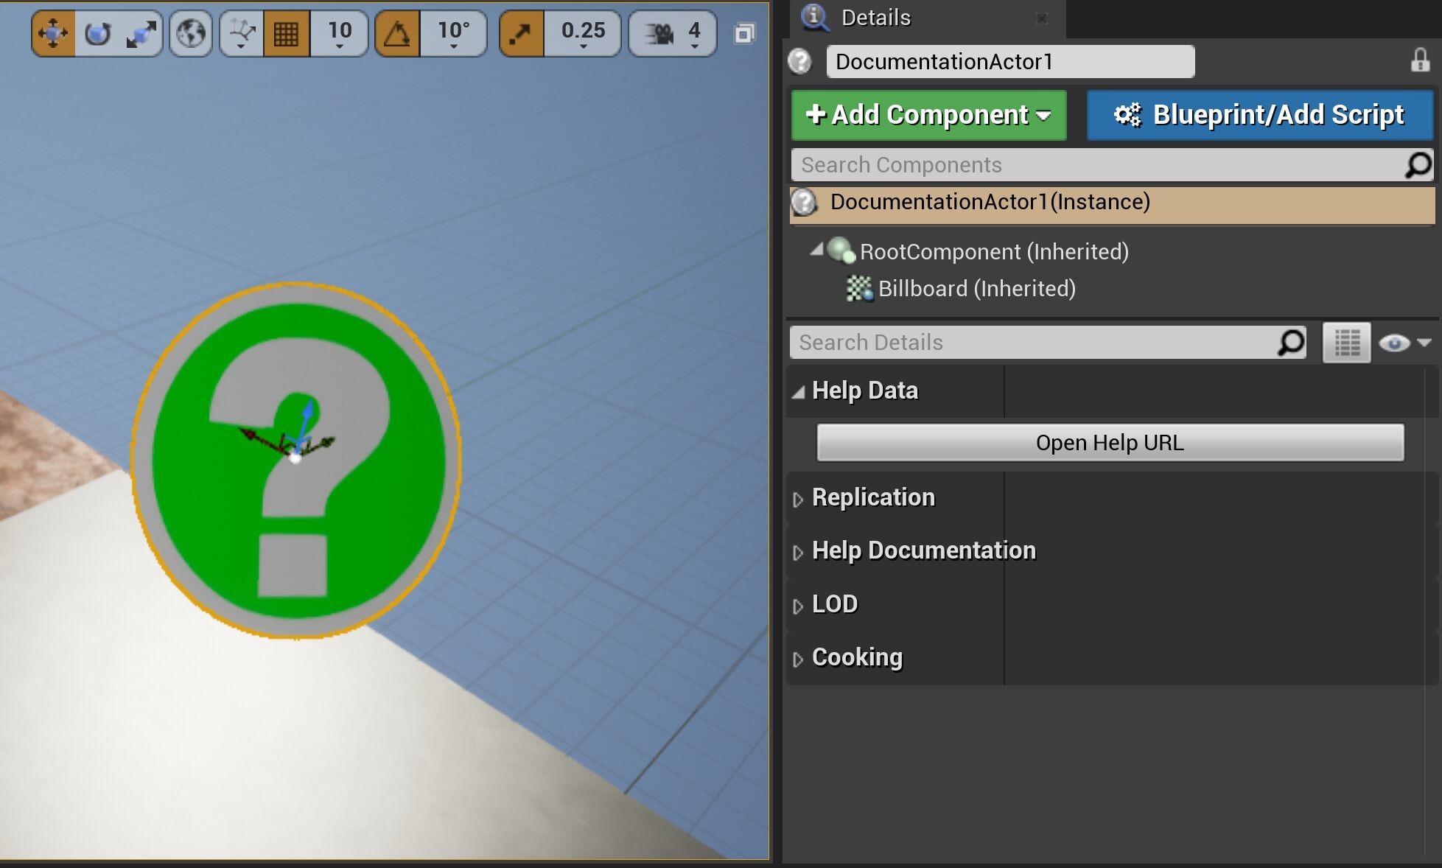Select the scale gizmo tool
This screenshot has width=1442, height=868.
click(x=141, y=33)
